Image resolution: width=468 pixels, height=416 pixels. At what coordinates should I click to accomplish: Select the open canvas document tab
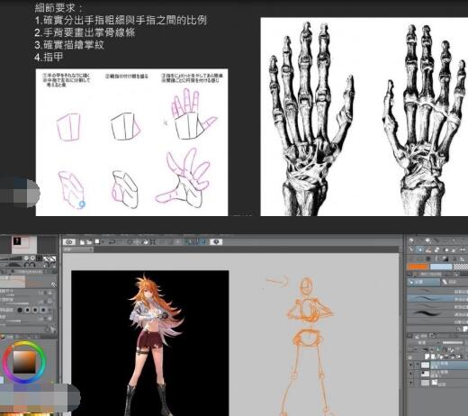coord(78,249)
